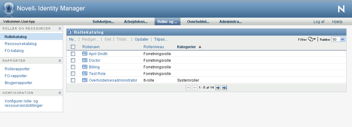
Task: Open the Administration tab
Action: 230,22
